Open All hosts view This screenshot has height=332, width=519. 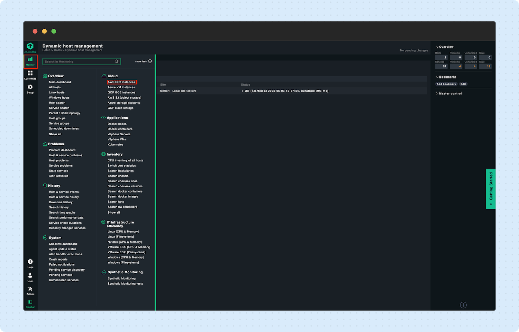55,87
